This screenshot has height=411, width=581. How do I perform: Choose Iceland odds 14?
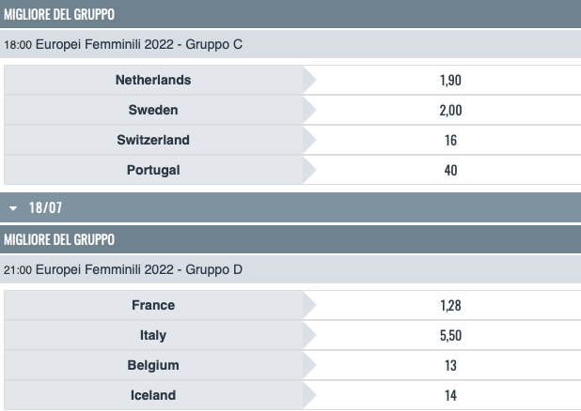(x=449, y=396)
